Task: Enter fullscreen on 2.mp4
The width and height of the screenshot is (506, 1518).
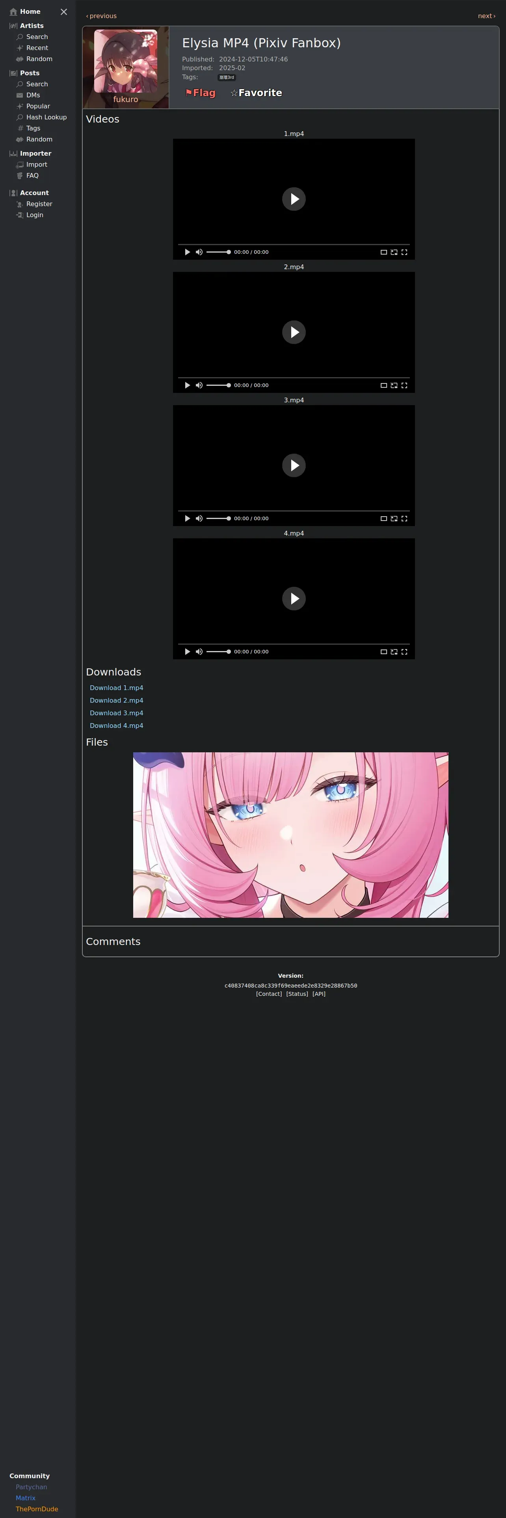Action: tap(404, 385)
